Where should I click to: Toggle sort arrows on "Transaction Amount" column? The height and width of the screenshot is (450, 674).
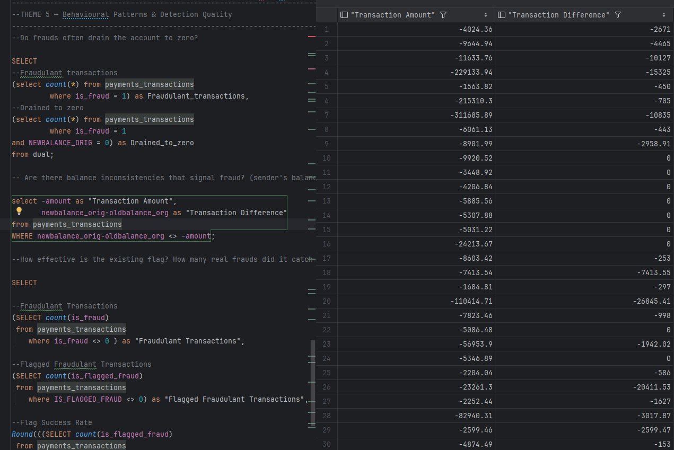click(x=486, y=15)
